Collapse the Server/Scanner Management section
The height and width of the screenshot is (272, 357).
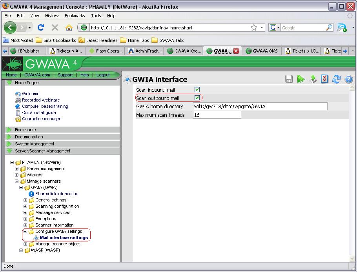click(x=9, y=151)
